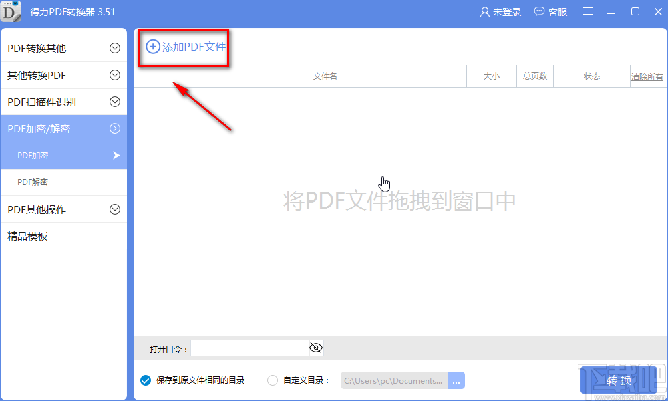Toggle password visibility with the eye icon
668x401 pixels.
(x=315, y=348)
